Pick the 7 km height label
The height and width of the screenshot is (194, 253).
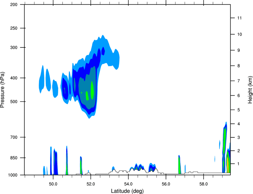(239, 81)
